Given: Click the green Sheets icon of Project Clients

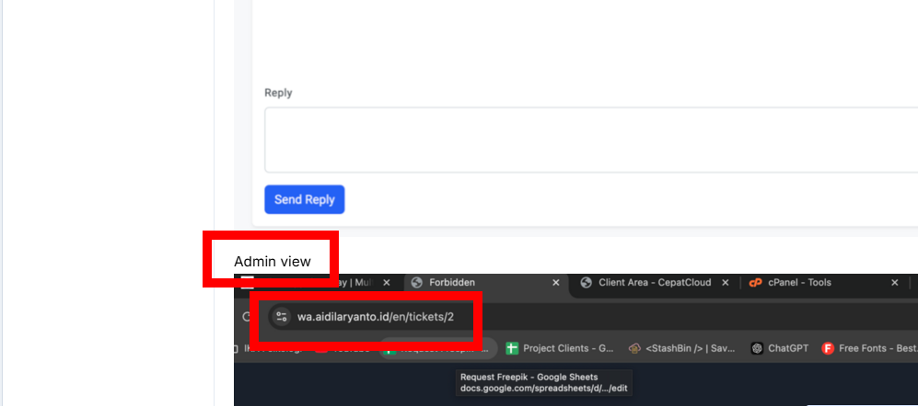Looking at the screenshot, I should pyautogui.click(x=512, y=348).
